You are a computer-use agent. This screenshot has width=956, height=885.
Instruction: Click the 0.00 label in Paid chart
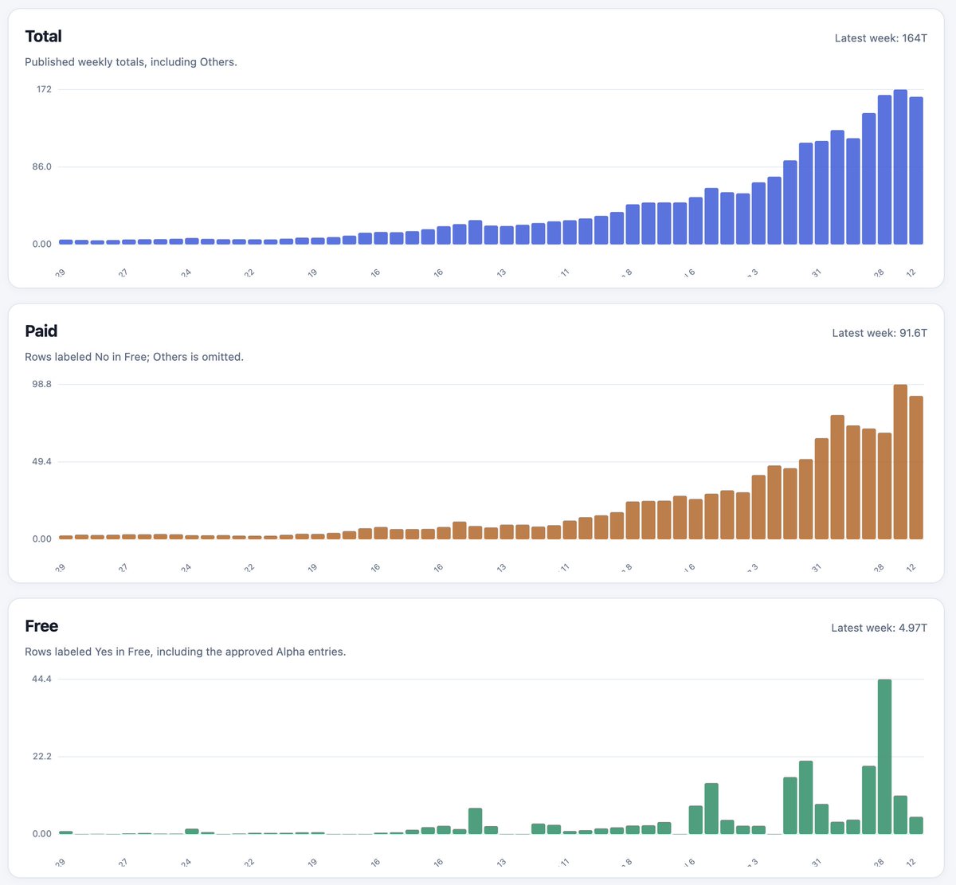click(x=42, y=538)
